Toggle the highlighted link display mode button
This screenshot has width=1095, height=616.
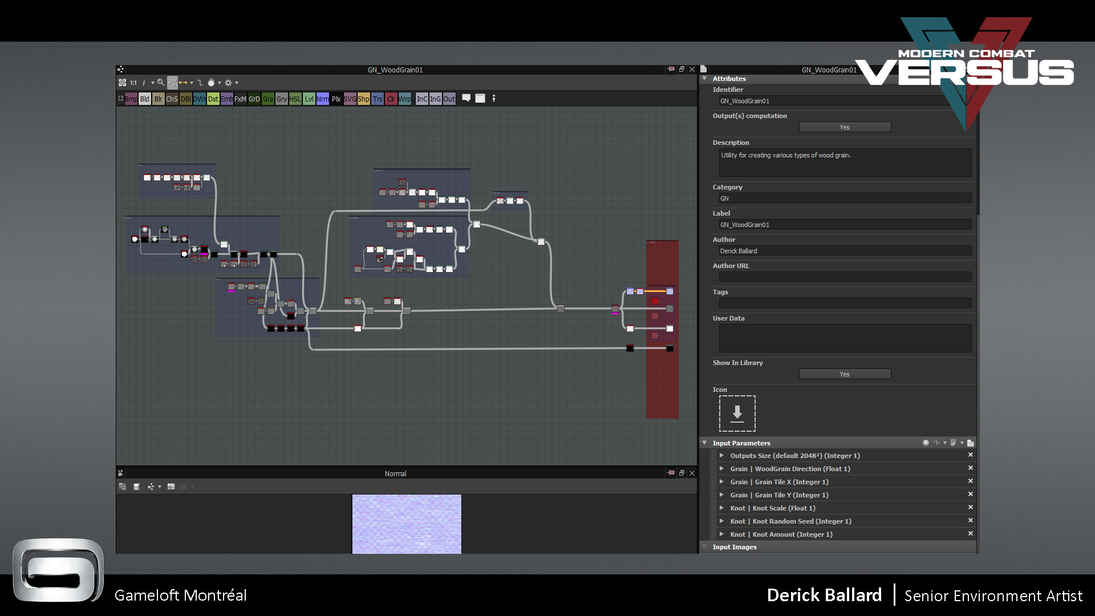click(172, 83)
